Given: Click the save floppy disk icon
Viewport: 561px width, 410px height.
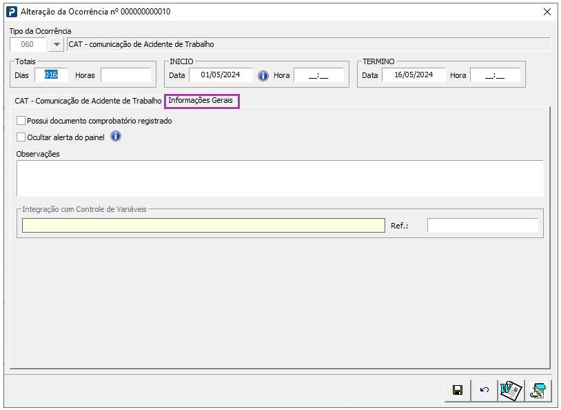Looking at the screenshot, I should click(458, 390).
